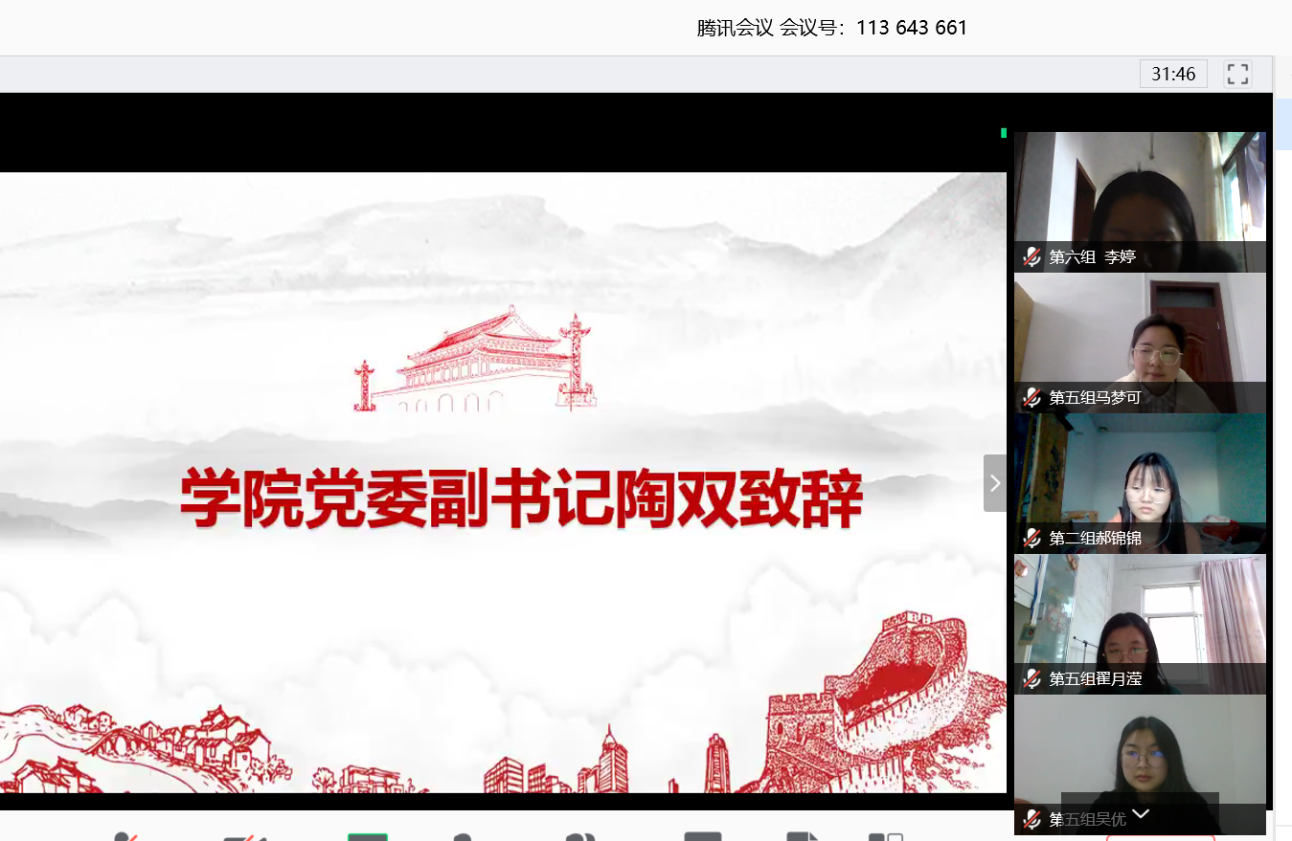Click the muted microphone icon beside 第五组马梦可
Screen dimensions: 1292x841
point(1031,397)
